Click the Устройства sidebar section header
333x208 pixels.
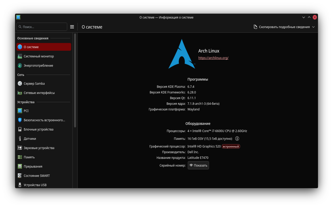[26, 102]
